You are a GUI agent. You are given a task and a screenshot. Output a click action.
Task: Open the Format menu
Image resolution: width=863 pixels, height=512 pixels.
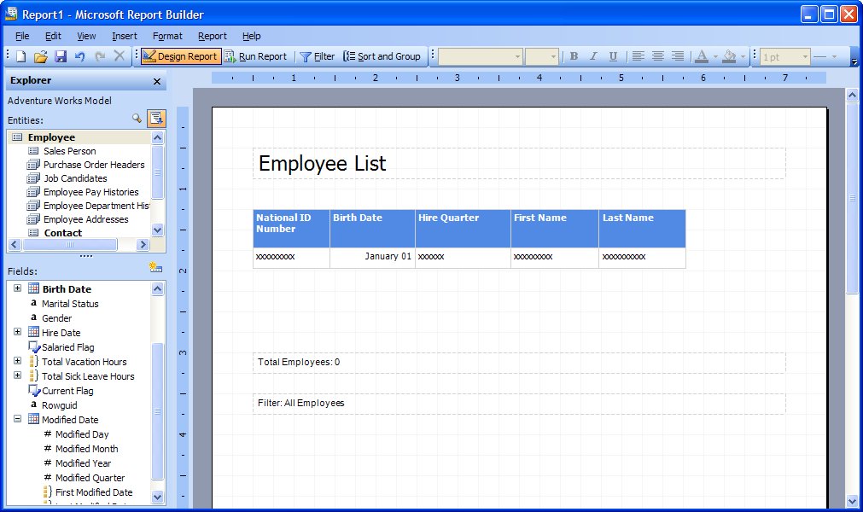click(x=167, y=36)
